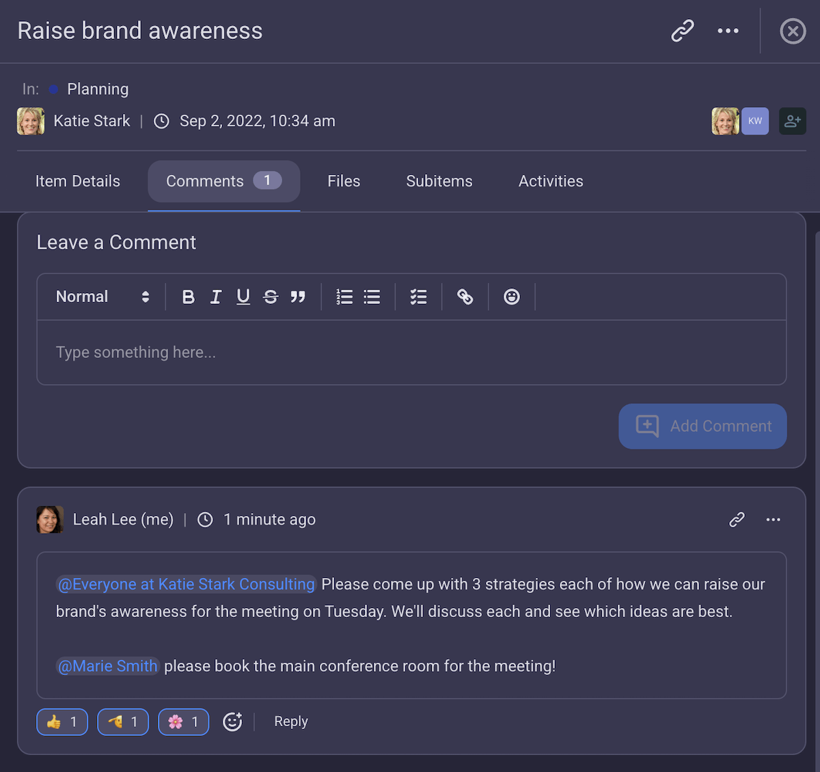Apply the ordered list formatting
The image size is (820, 772).
pos(344,297)
